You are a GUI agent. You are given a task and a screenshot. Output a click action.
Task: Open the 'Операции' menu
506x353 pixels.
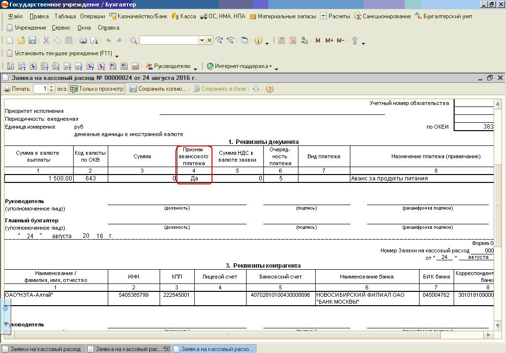pyautogui.click(x=92, y=16)
